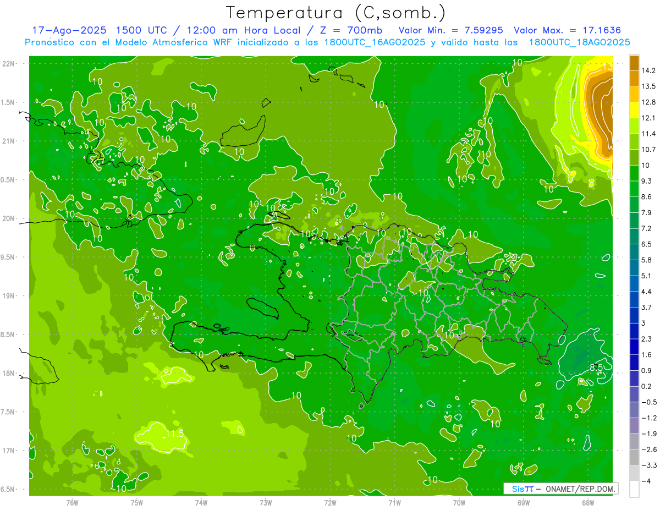Click the '-1.9' color scale label
The width and height of the screenshot is (660, 510).
[x=650, y=434]
